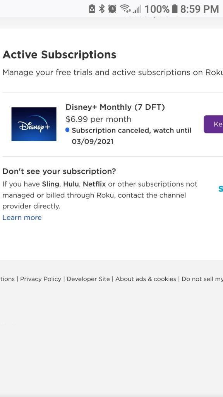Tap the 8:59 PM clock

(x=199, y=9)
